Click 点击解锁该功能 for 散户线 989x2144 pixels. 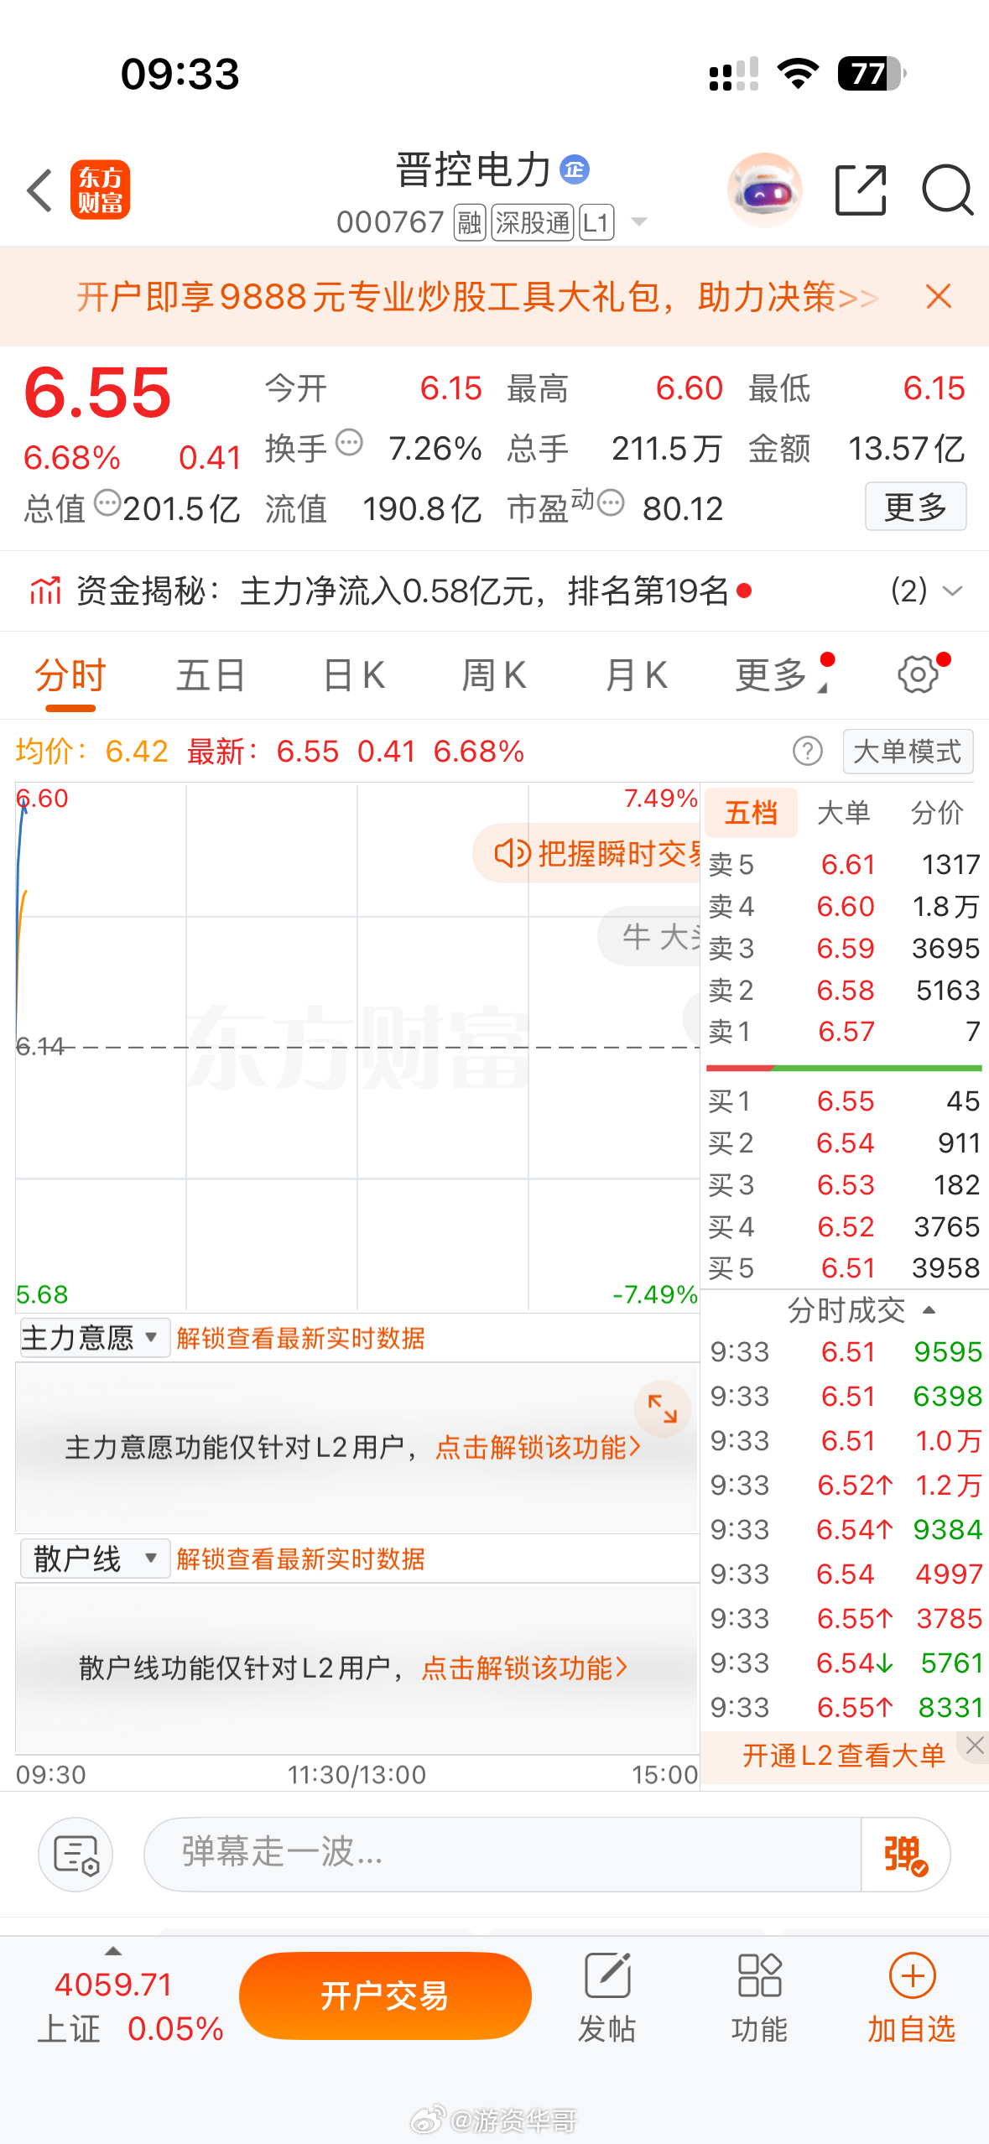(x=524, y=1668)
